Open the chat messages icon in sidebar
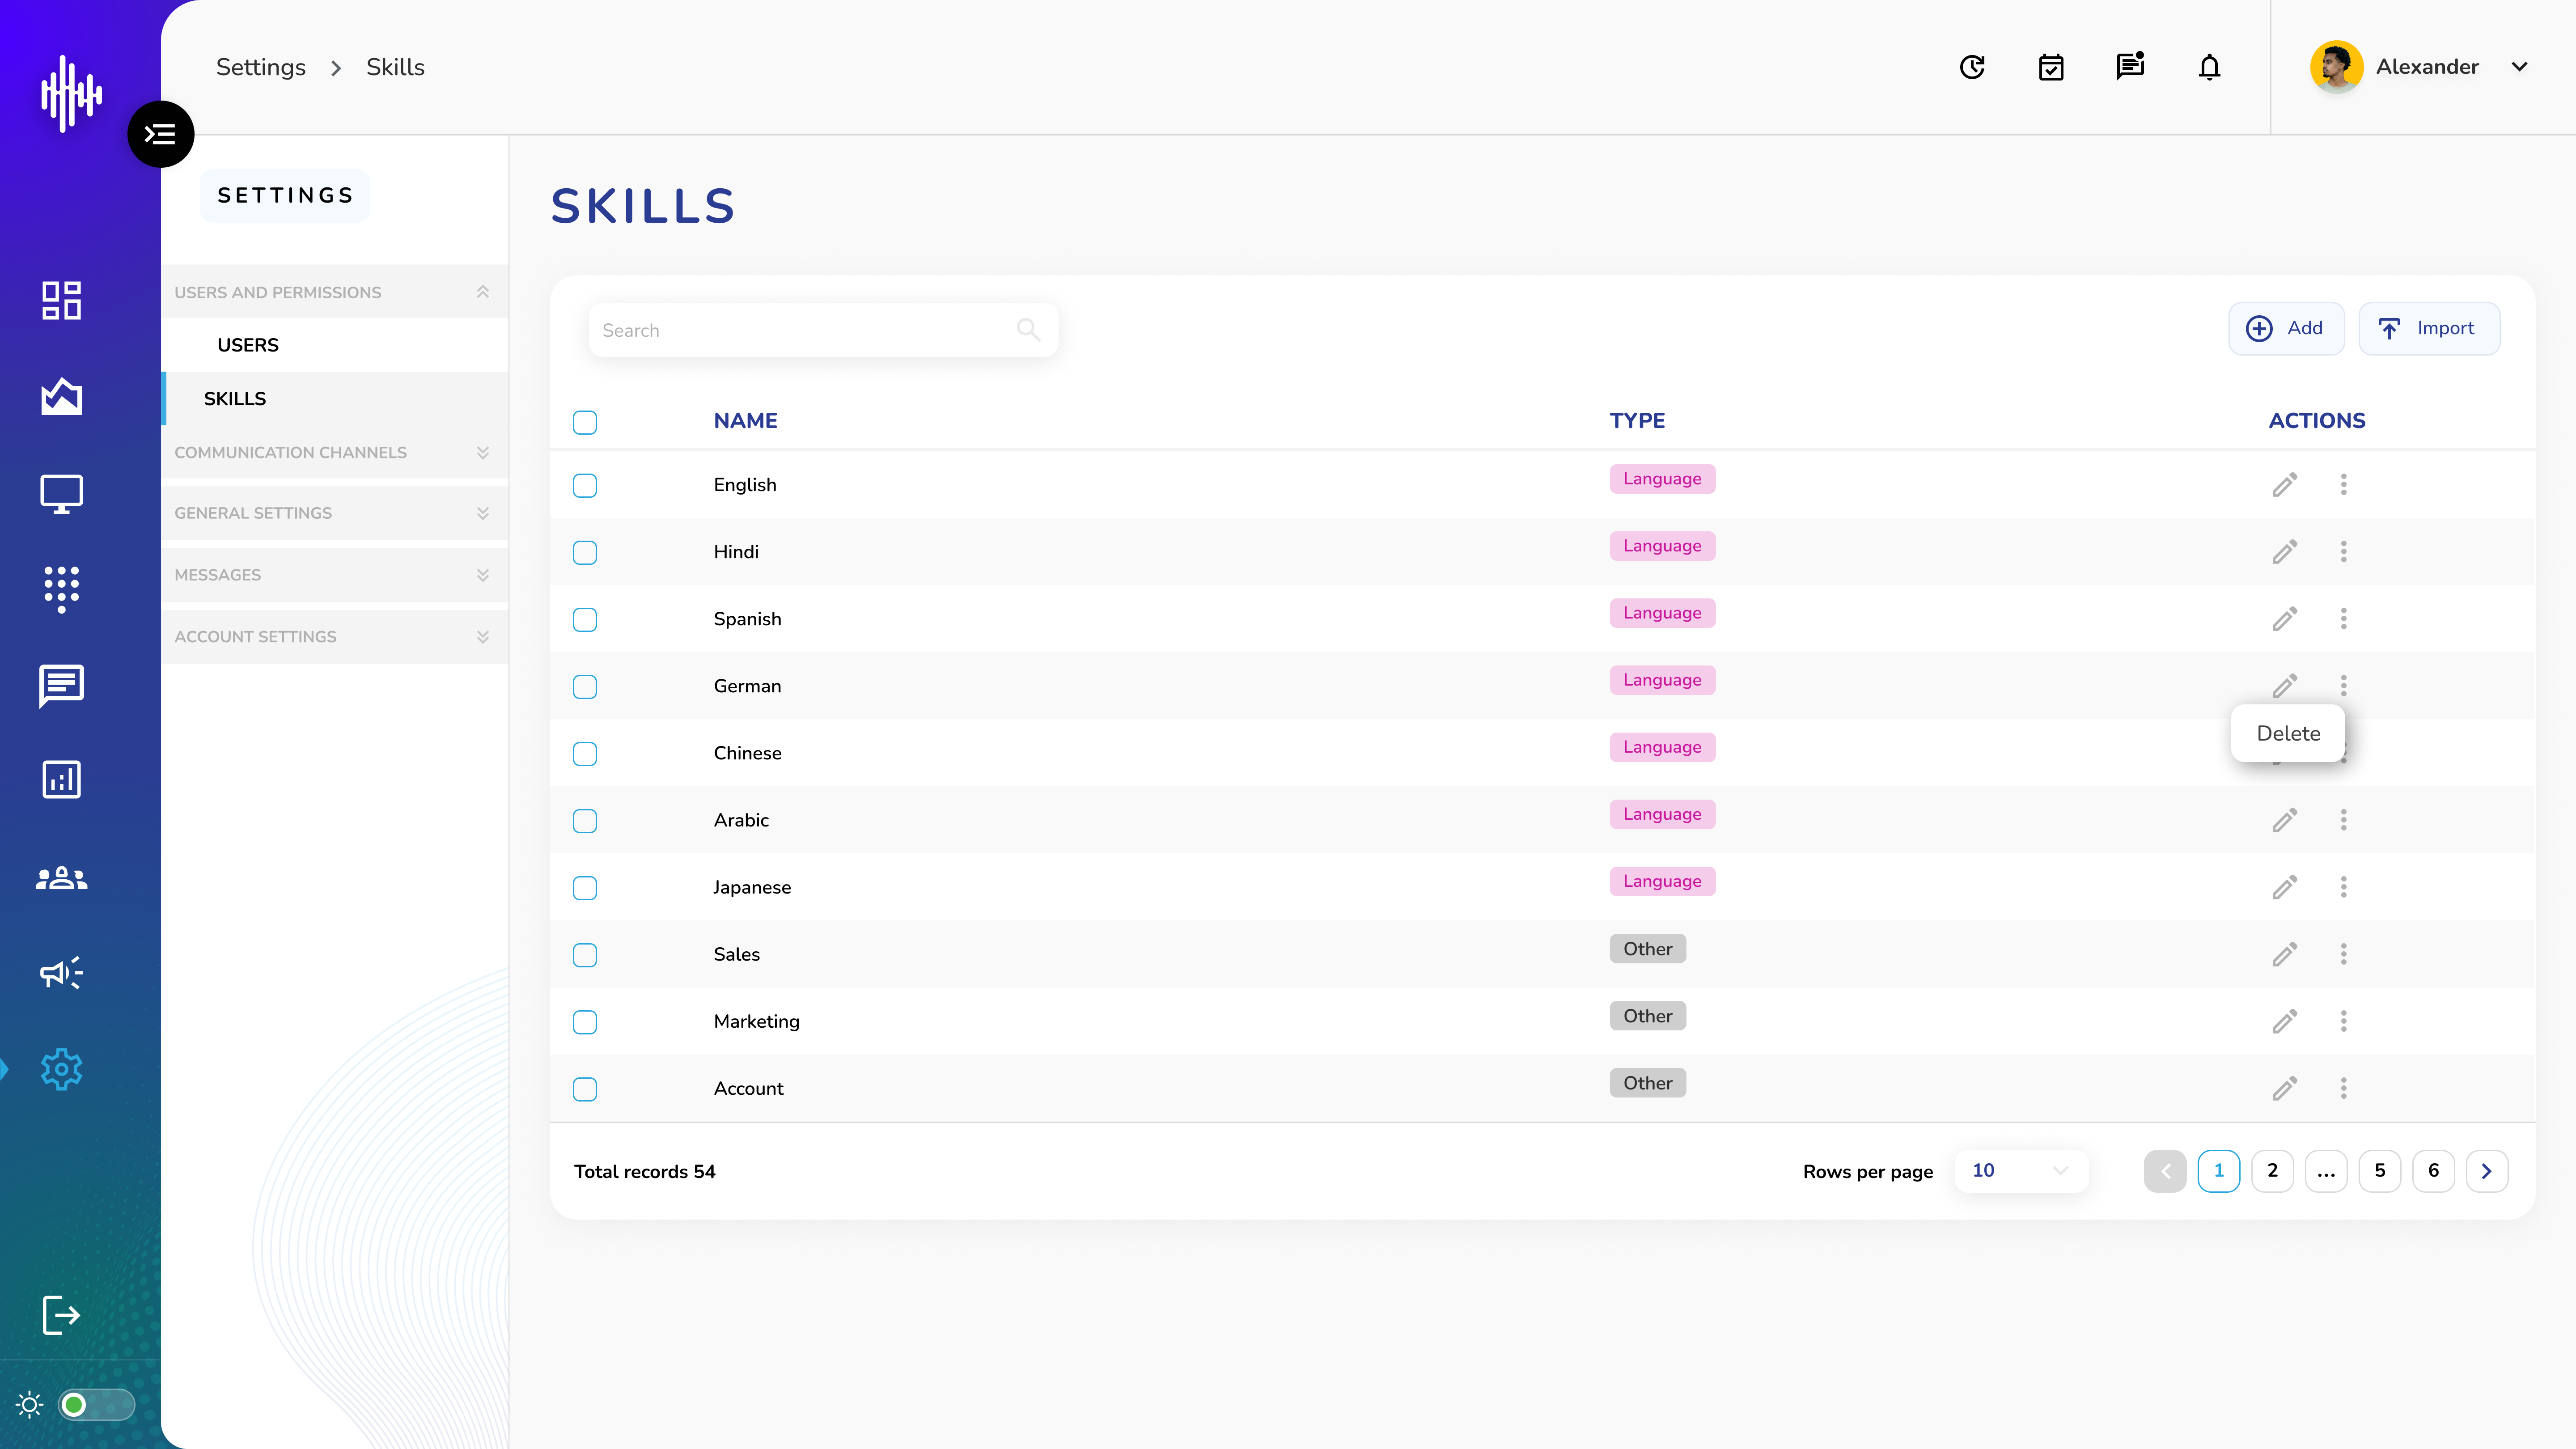Screen dimensions: 2576x1449 click(x=61, y=686)
